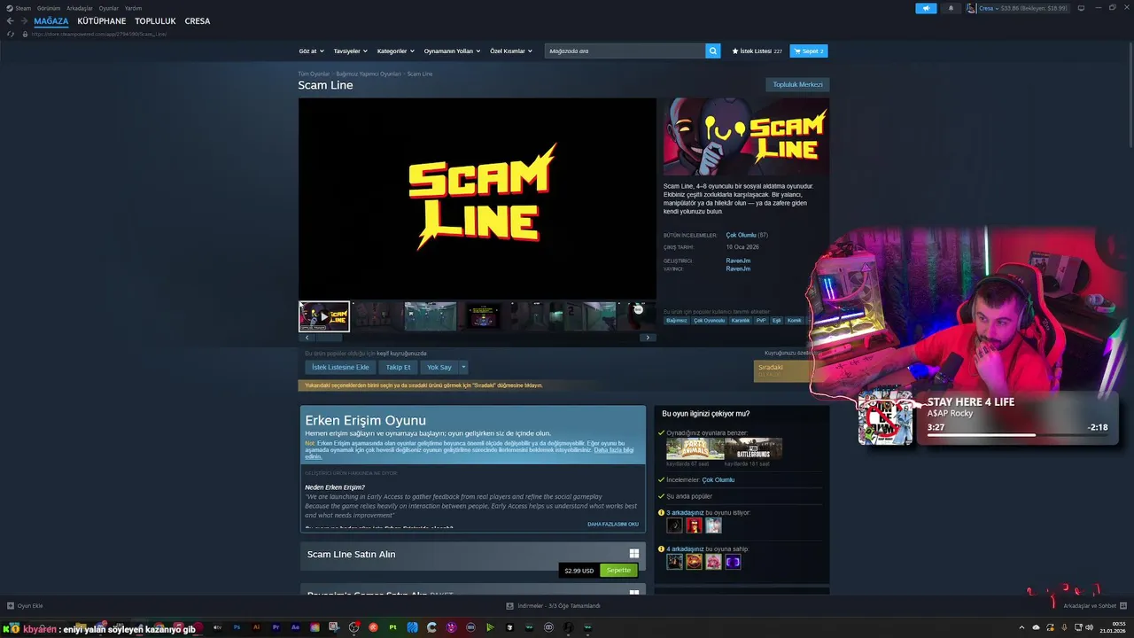
Task: Expand the Özel Kısımlar dropdown
Action: pos(511,51)
